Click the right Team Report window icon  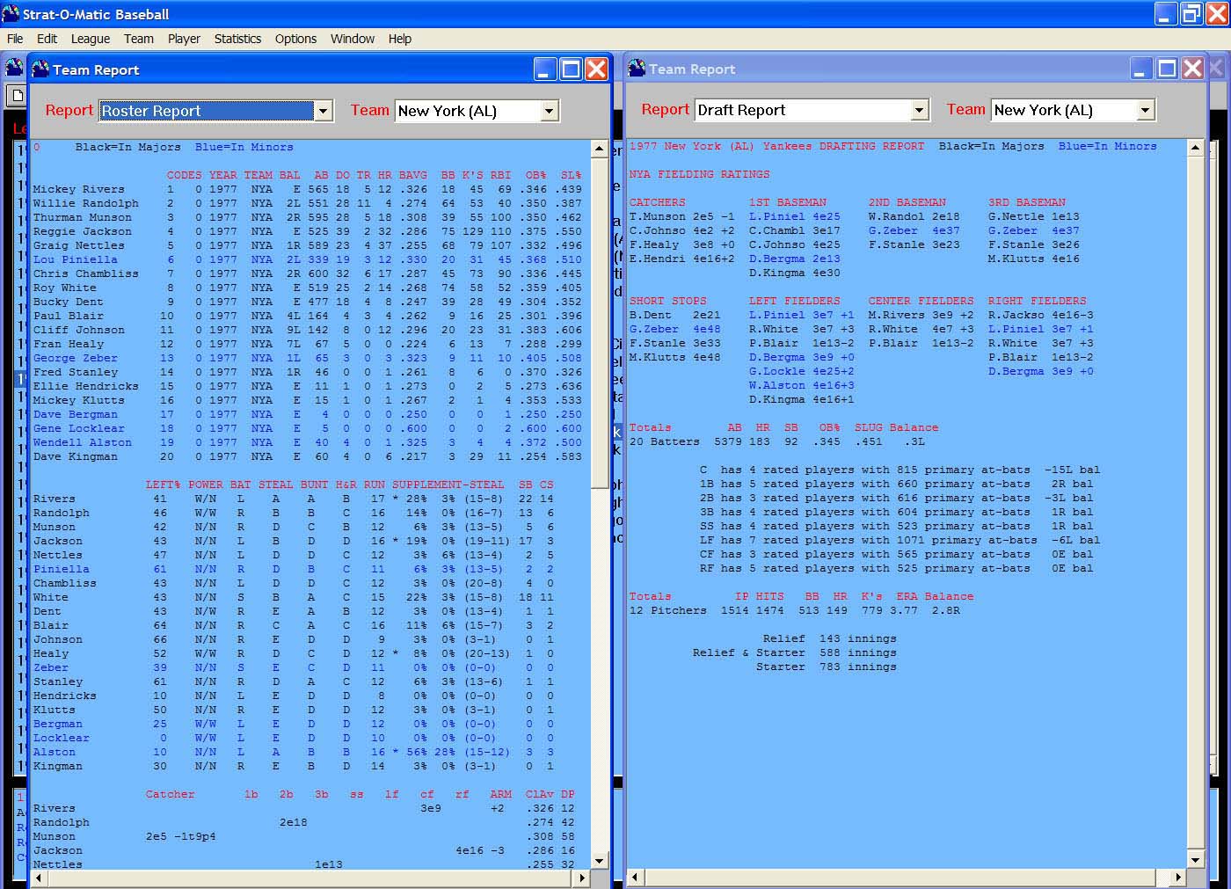(637, 69)
